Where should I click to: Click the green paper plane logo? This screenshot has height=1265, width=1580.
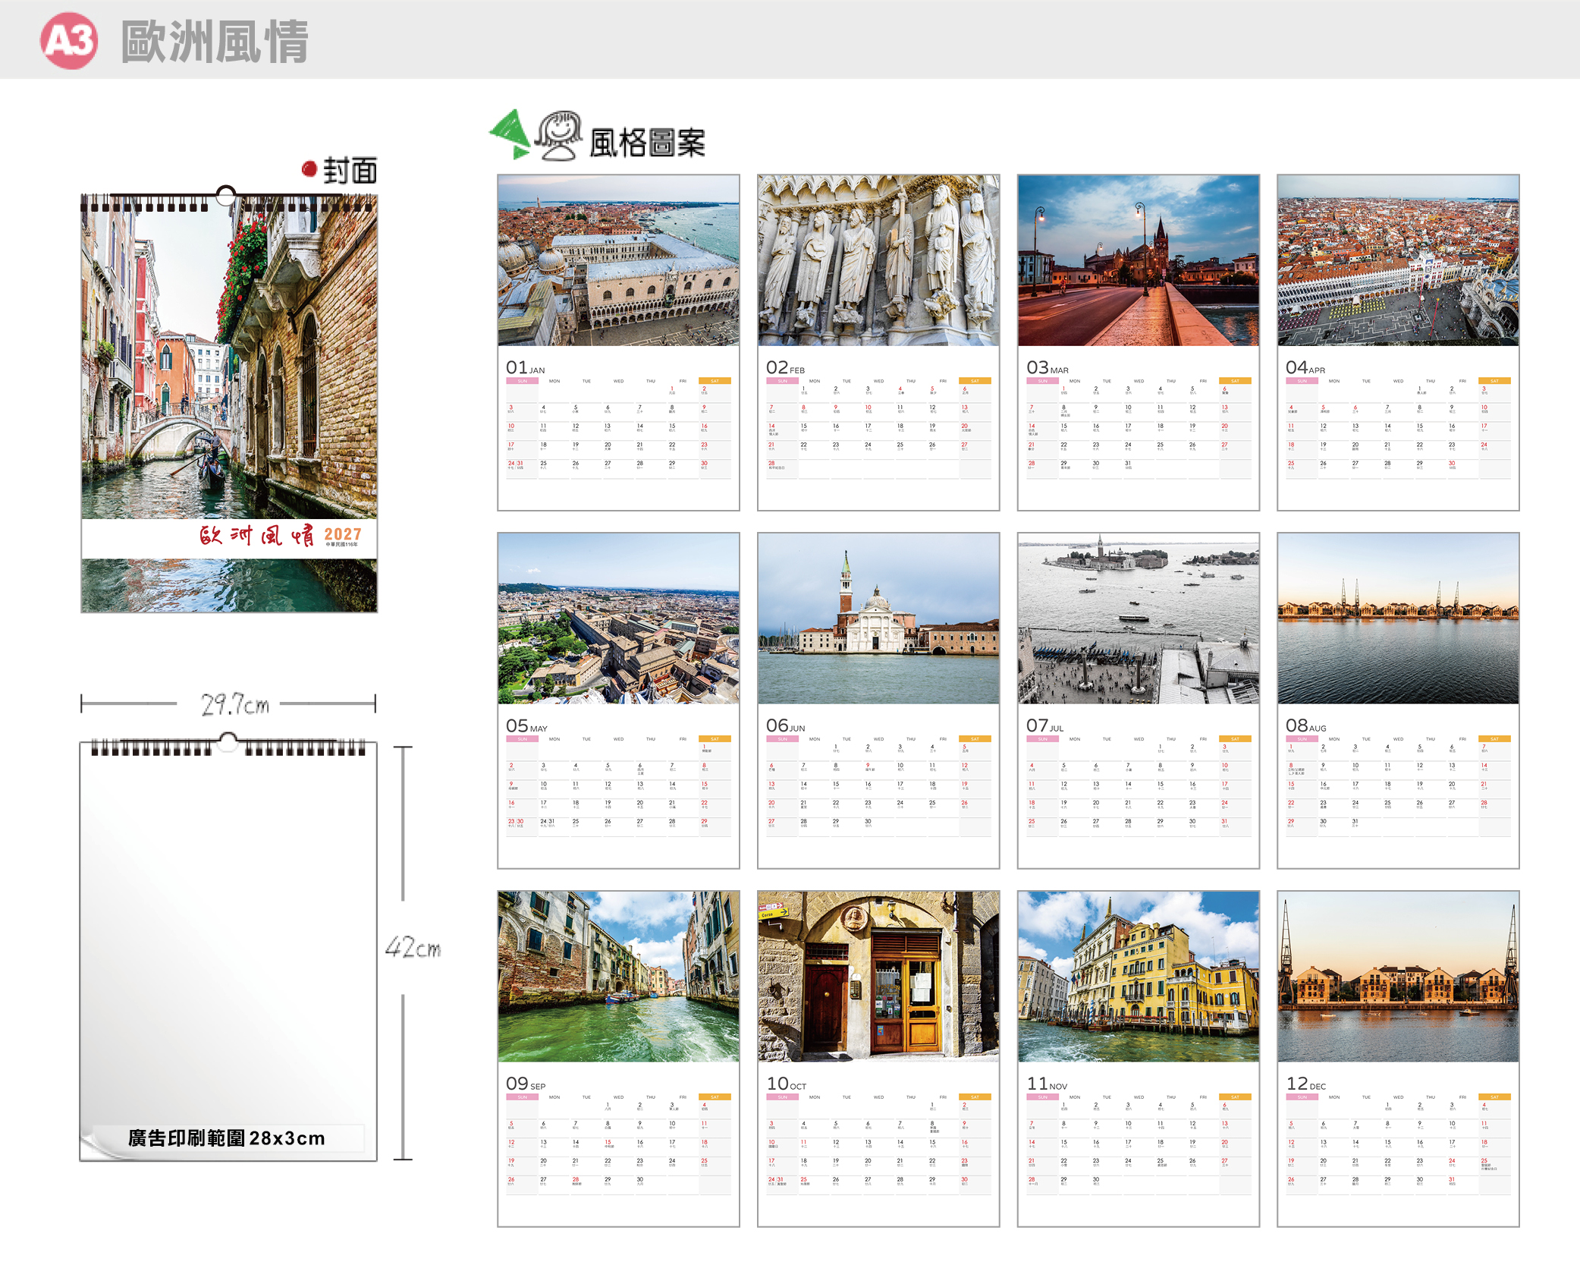pyautogui.click(x=510, y=134)
